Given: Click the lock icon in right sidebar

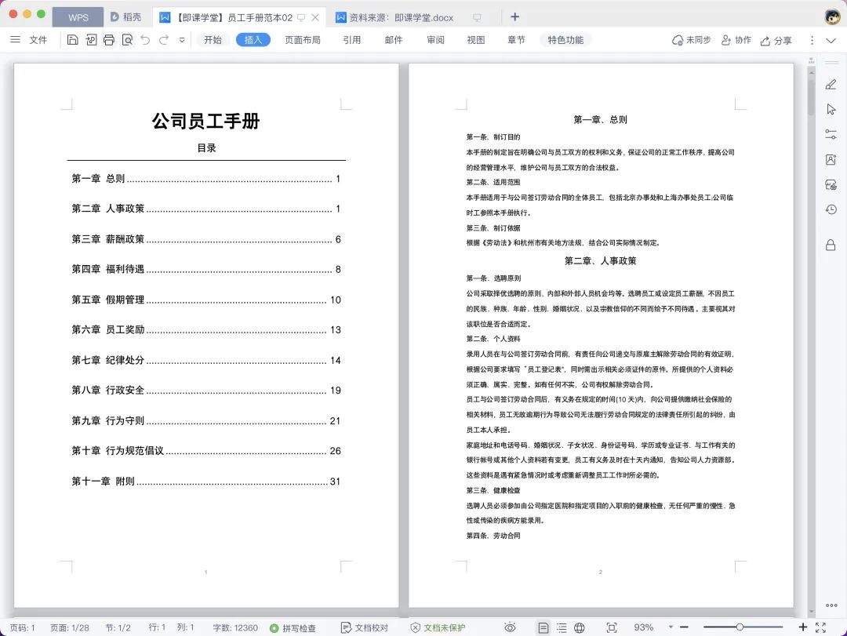Looking at the screenshot, I should [831, 245].
